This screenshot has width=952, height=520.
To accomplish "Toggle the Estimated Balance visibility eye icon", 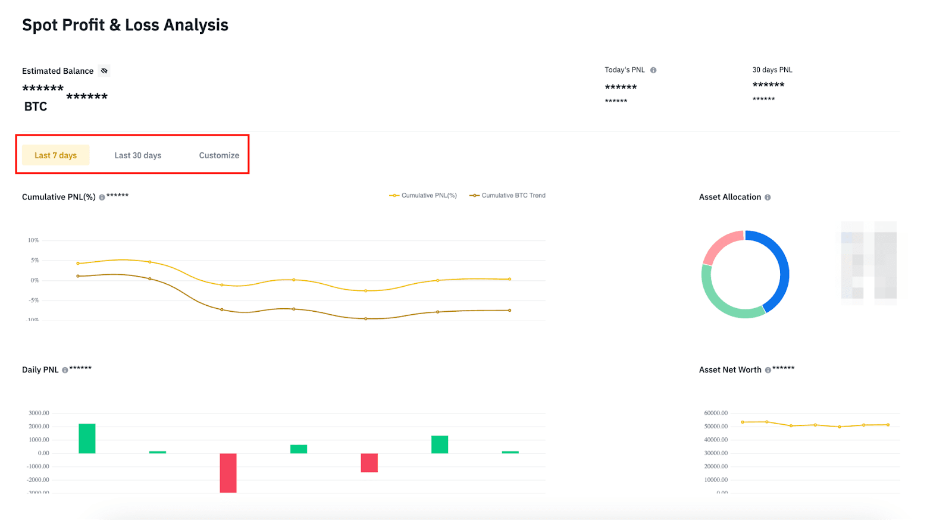I will tap(104, 71).
